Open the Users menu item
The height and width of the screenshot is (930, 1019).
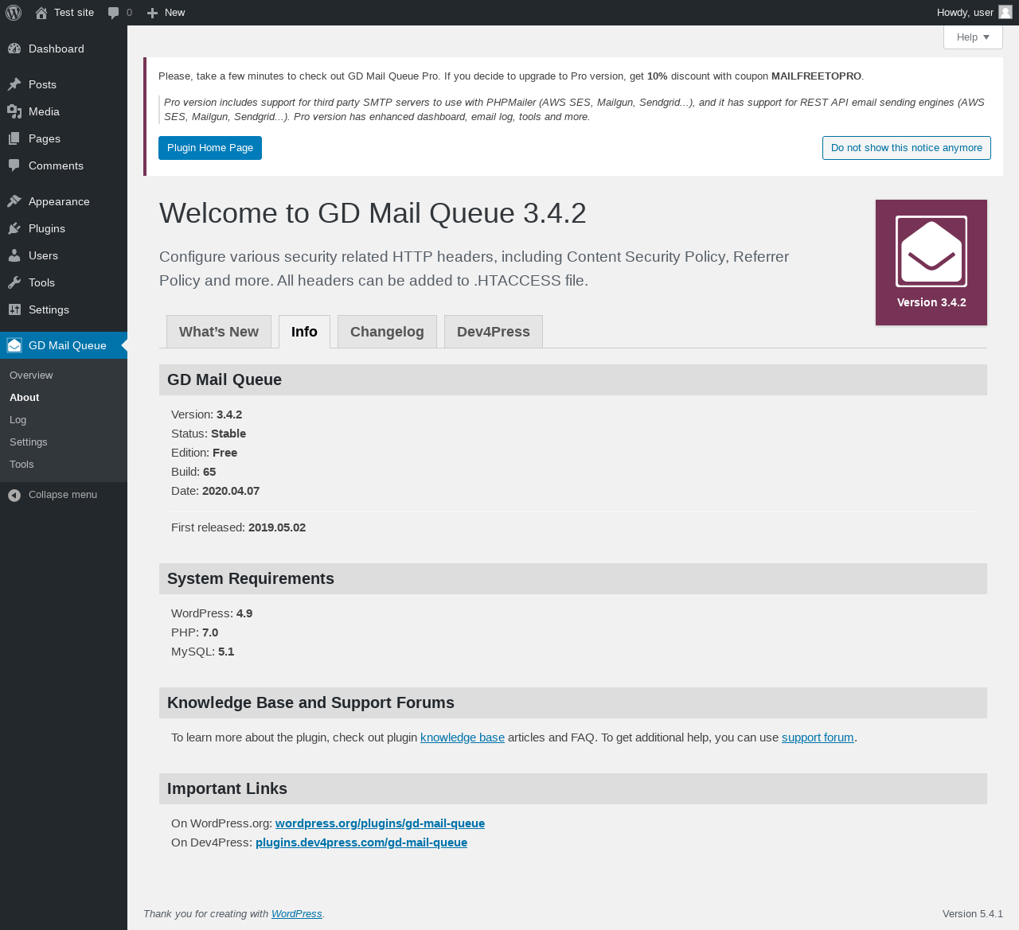[x=64, y=255]
